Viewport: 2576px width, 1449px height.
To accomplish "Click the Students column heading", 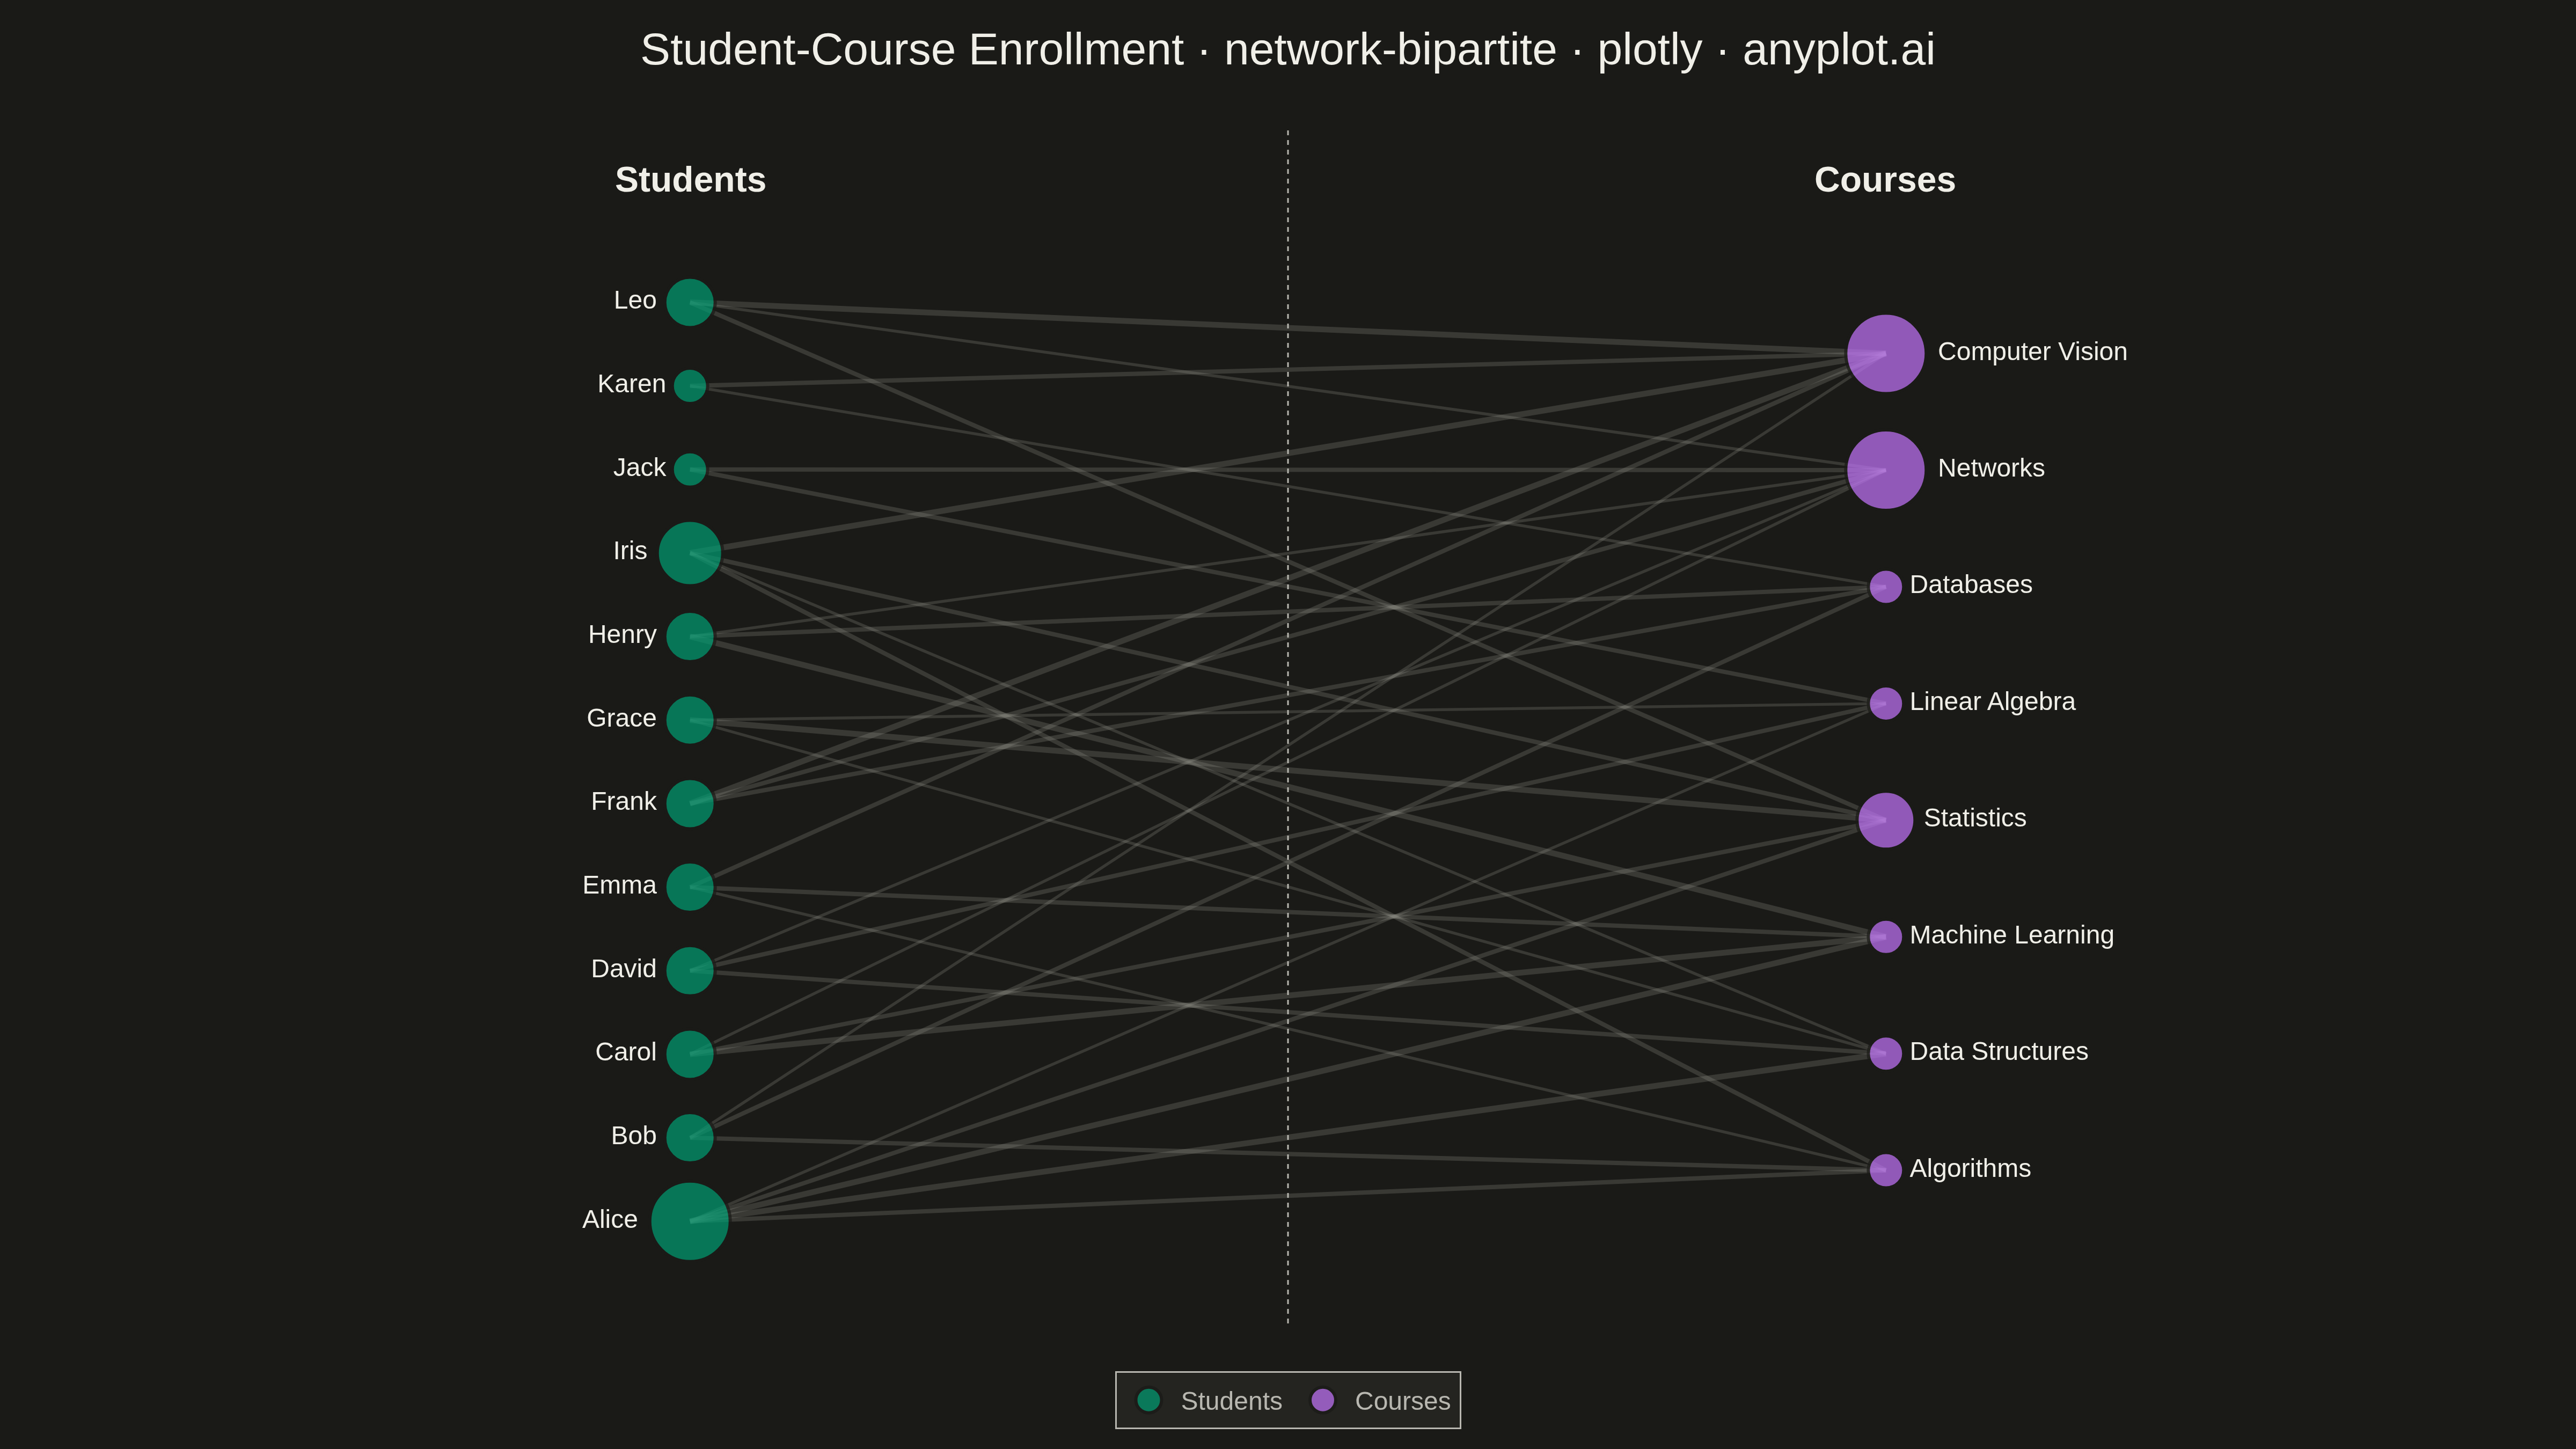I will point(690,180).
